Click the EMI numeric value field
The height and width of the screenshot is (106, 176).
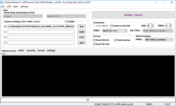tap(149, 26)
